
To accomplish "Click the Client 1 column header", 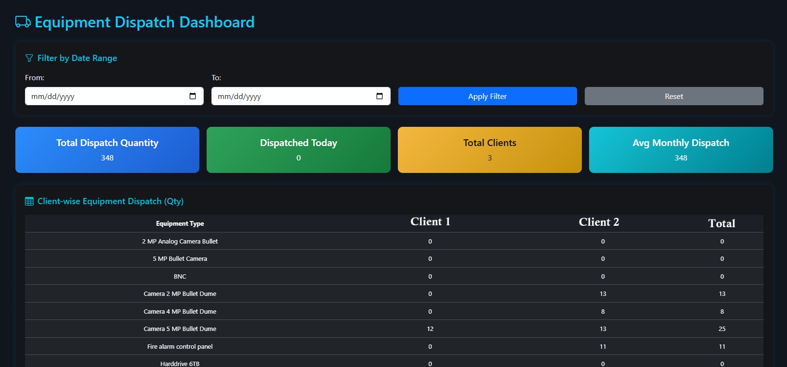I will point(430,222).
